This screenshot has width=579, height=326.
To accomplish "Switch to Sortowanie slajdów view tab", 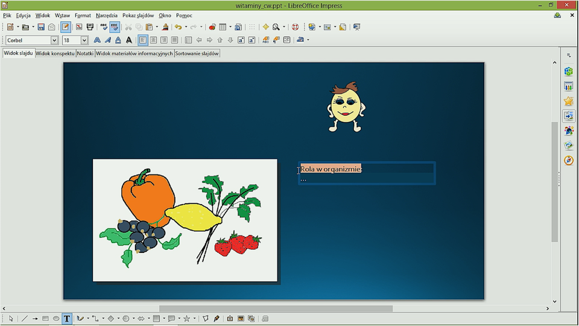I will pyautogui.click(x=197, y=53).
